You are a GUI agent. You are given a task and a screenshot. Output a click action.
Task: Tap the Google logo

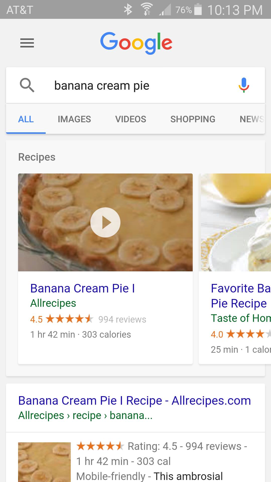136,43
